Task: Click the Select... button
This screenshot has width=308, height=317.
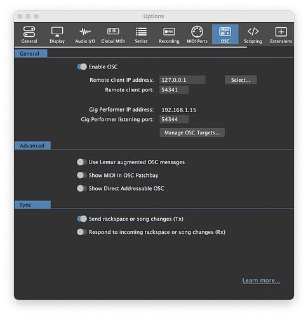Action: coord(241,80)
